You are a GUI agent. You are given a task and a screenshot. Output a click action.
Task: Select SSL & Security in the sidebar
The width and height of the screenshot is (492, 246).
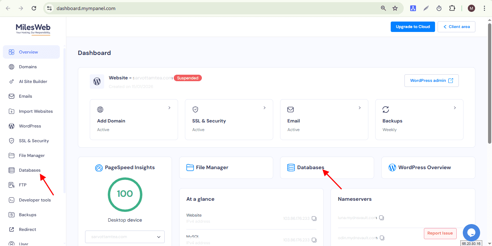point(34,140)
